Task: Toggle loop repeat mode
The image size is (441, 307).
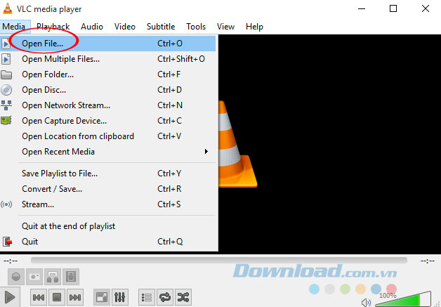Action: tap(165, 297)
